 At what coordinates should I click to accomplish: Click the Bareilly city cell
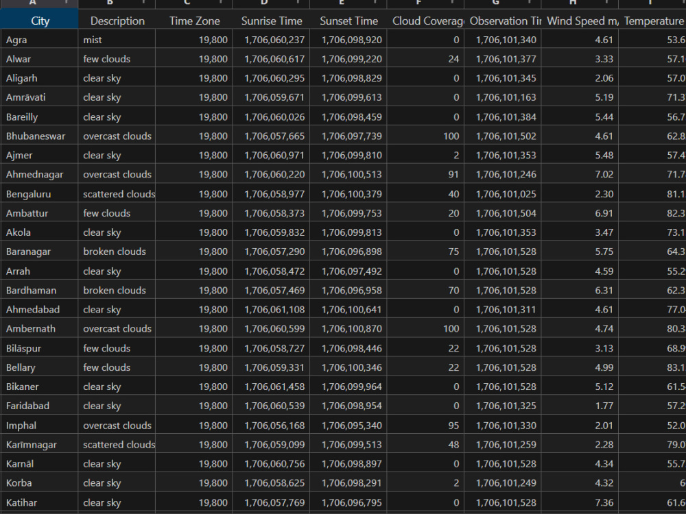[x=39, y=117]
